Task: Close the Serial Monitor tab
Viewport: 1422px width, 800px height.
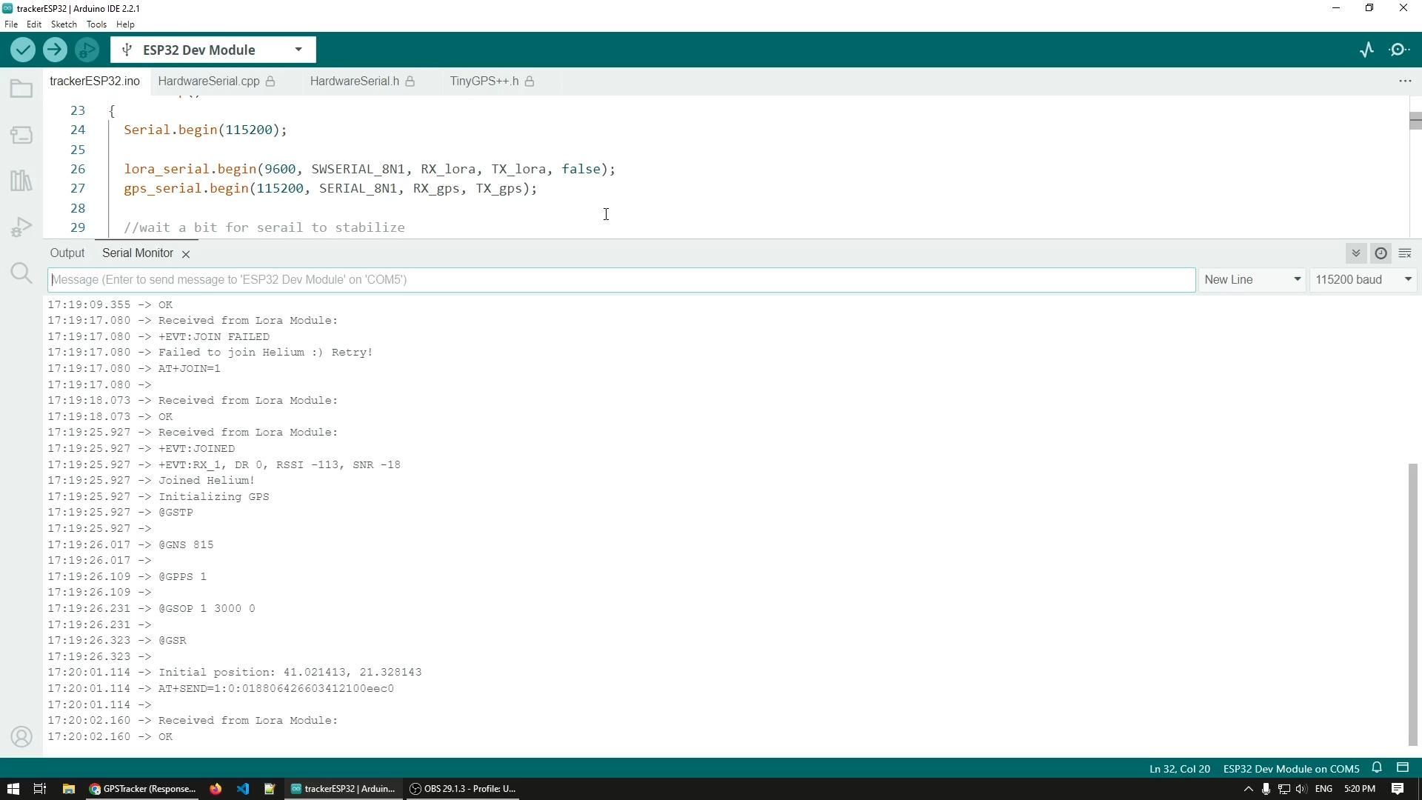Action: point(186,254)
